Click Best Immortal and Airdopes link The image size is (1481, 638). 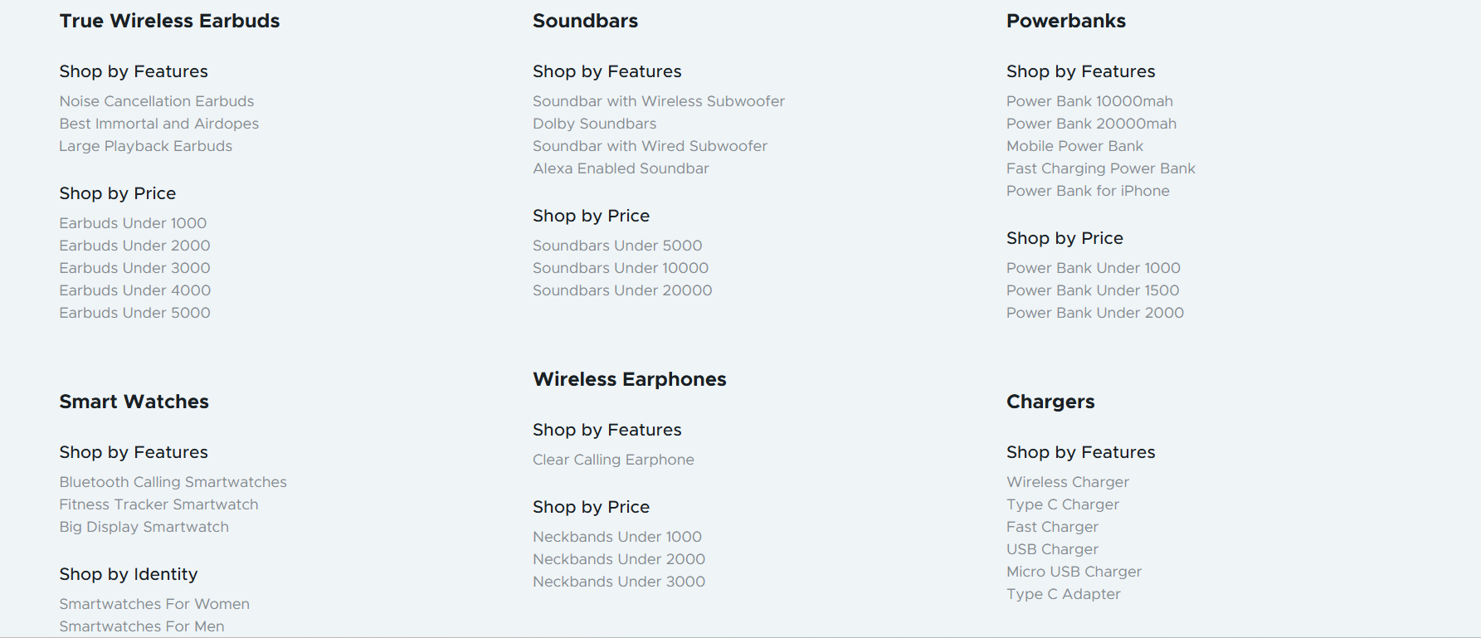point(158,124)
